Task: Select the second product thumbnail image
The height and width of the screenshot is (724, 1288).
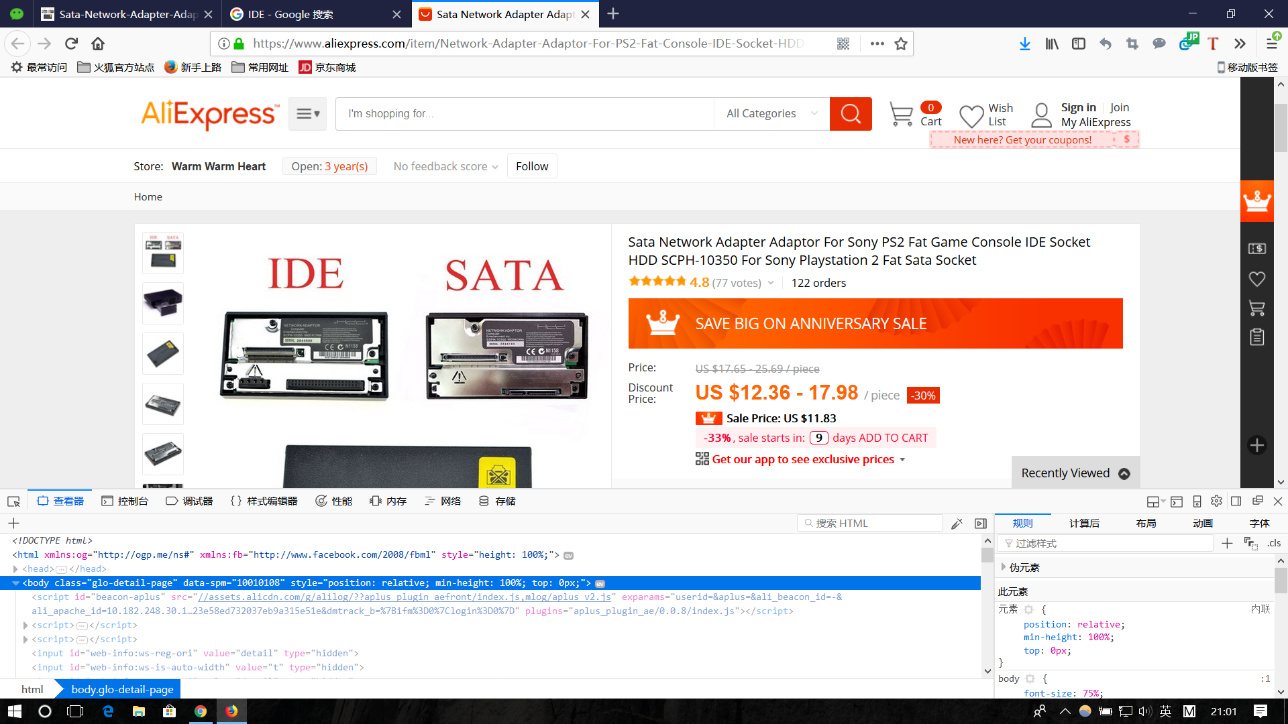Action: pos(163,303)
